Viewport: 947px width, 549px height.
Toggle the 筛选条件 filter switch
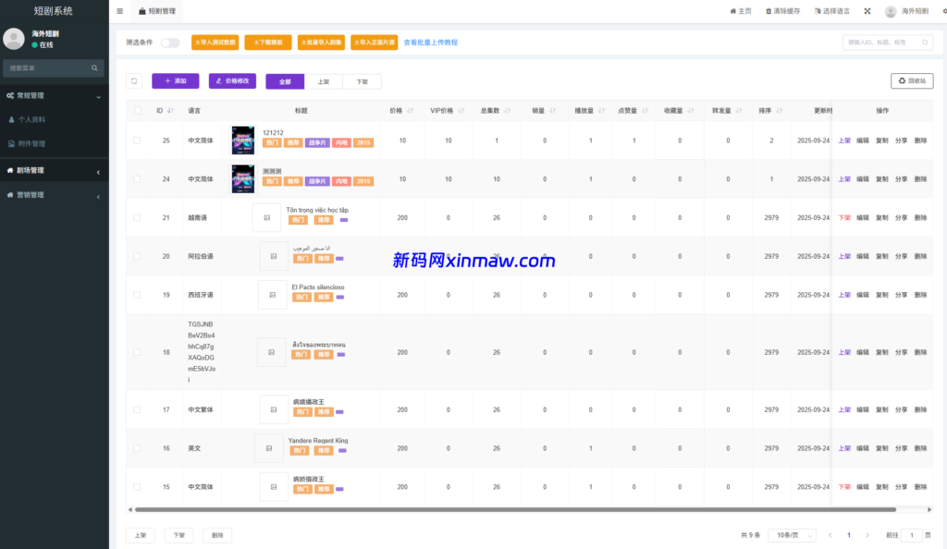click(170, 43)
